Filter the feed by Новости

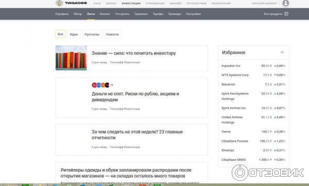tap(112, 34)
